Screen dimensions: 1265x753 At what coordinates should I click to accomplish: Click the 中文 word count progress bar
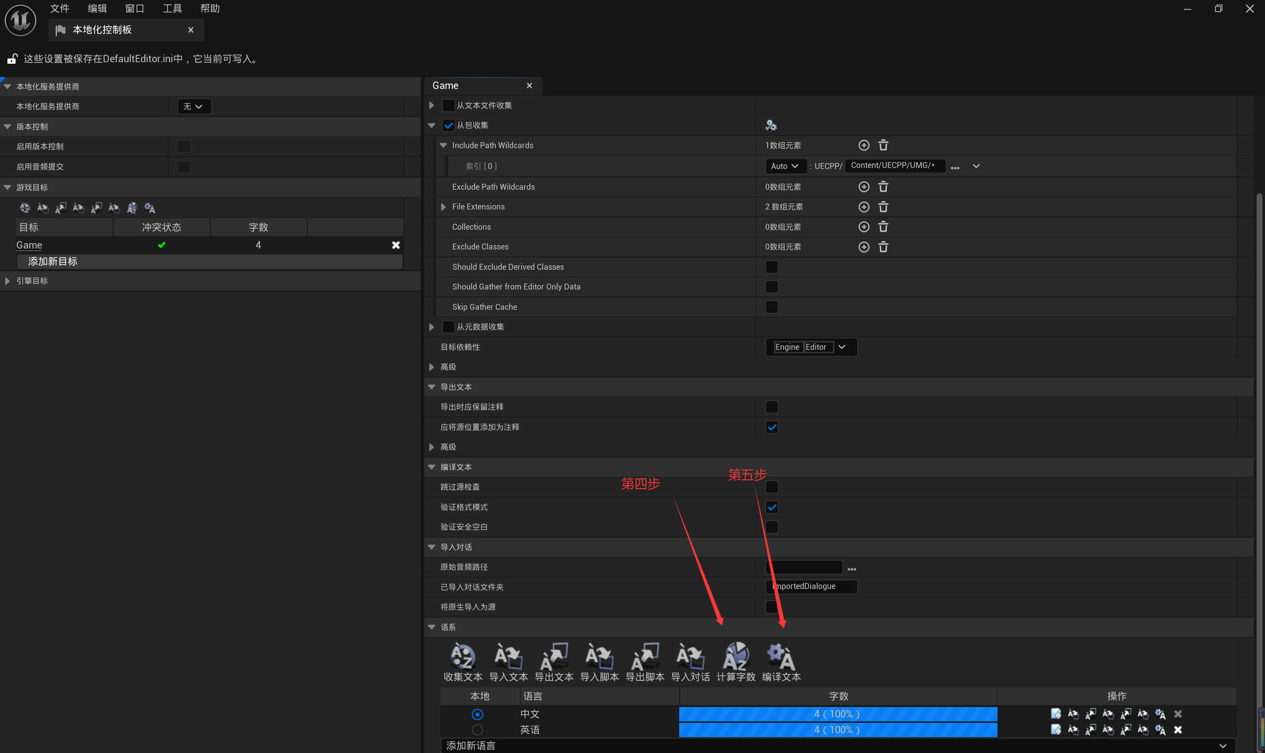(x=837, y=714)
